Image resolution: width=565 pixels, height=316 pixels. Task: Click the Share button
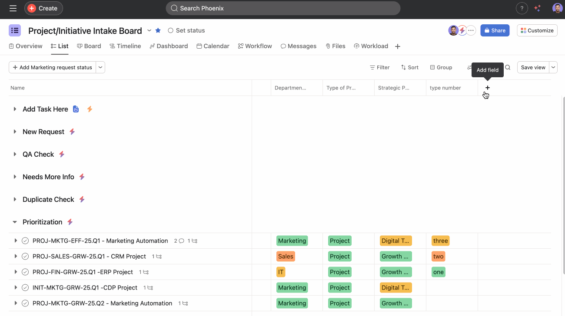pyautogui.click(x=495, y=30)
